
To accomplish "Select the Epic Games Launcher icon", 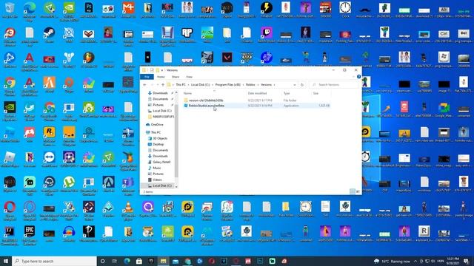I will (x=30, y=235).
